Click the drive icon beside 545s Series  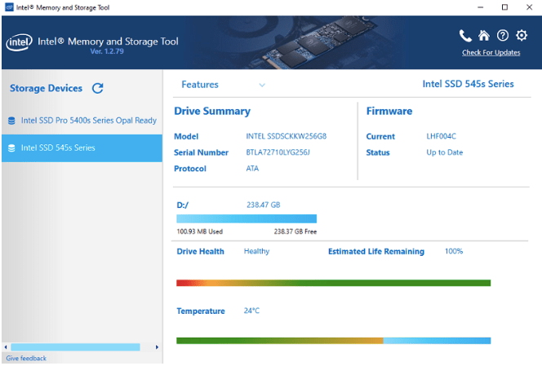pyautogui.click(x=11, y=148)
